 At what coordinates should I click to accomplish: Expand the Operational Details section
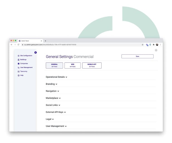pos(56,77)
